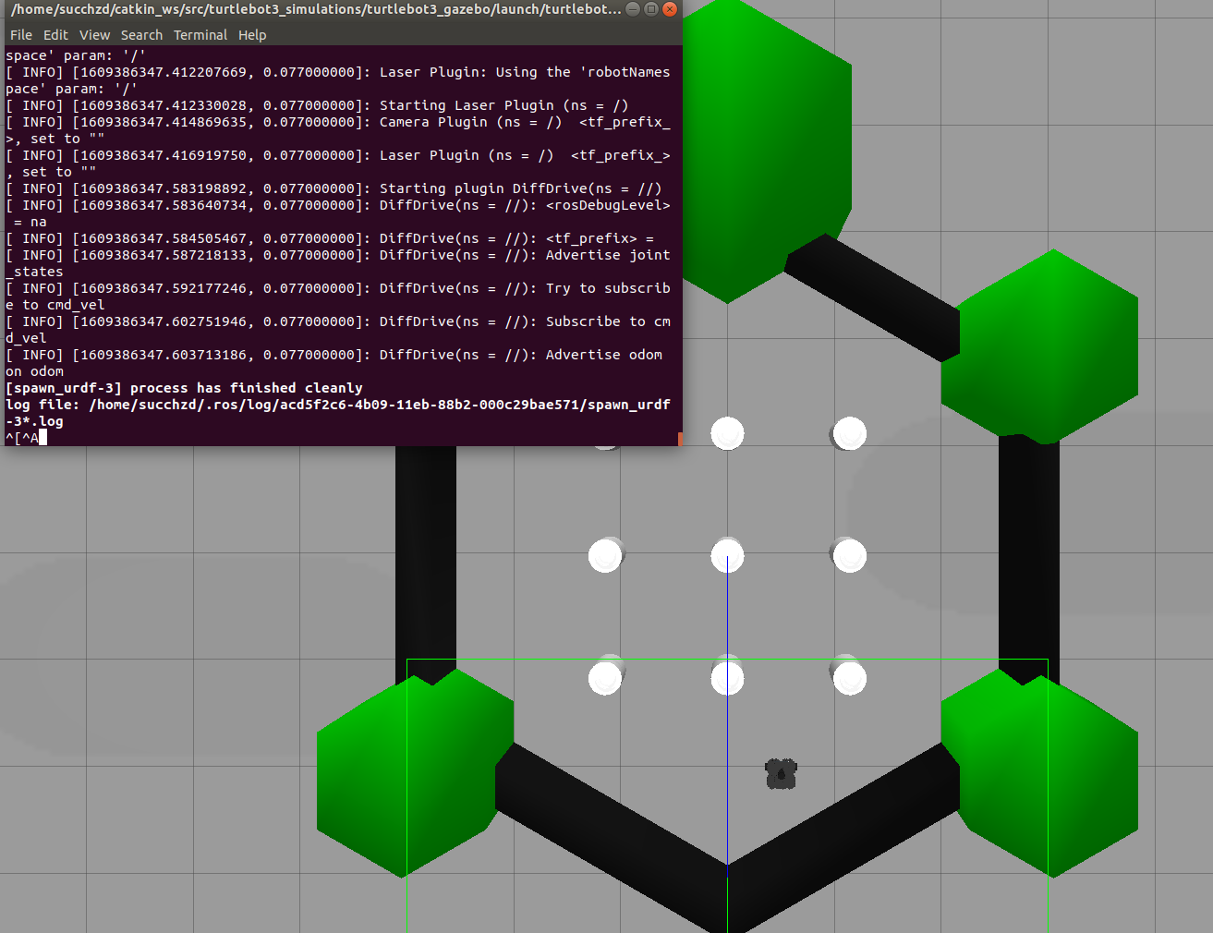Close the terminal window
Viewport: 1213px width, 933px height.
(x=670, y=9)
